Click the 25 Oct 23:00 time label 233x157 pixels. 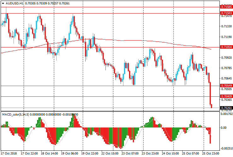[x=211, y=153]
